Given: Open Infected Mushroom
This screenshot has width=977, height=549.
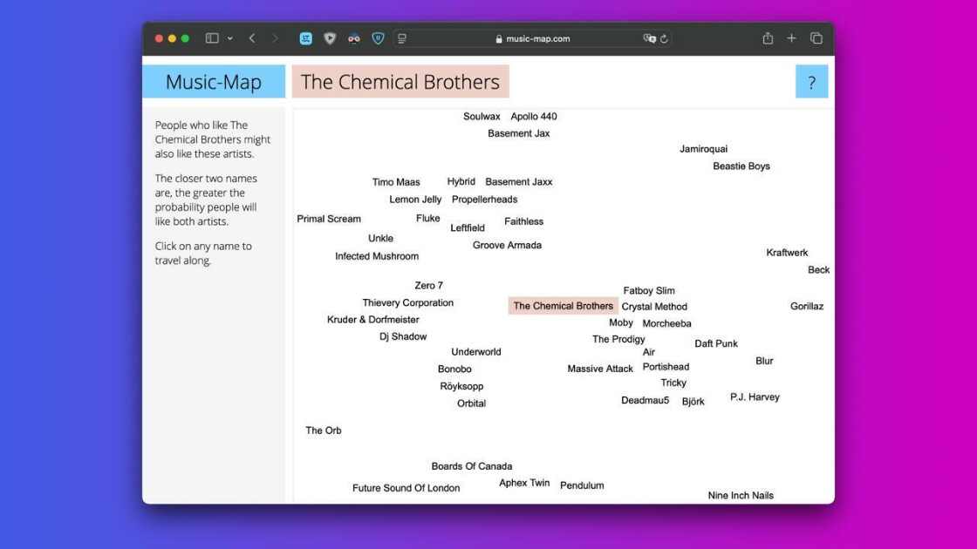Looking at the screenshot, I should point(377,256).
